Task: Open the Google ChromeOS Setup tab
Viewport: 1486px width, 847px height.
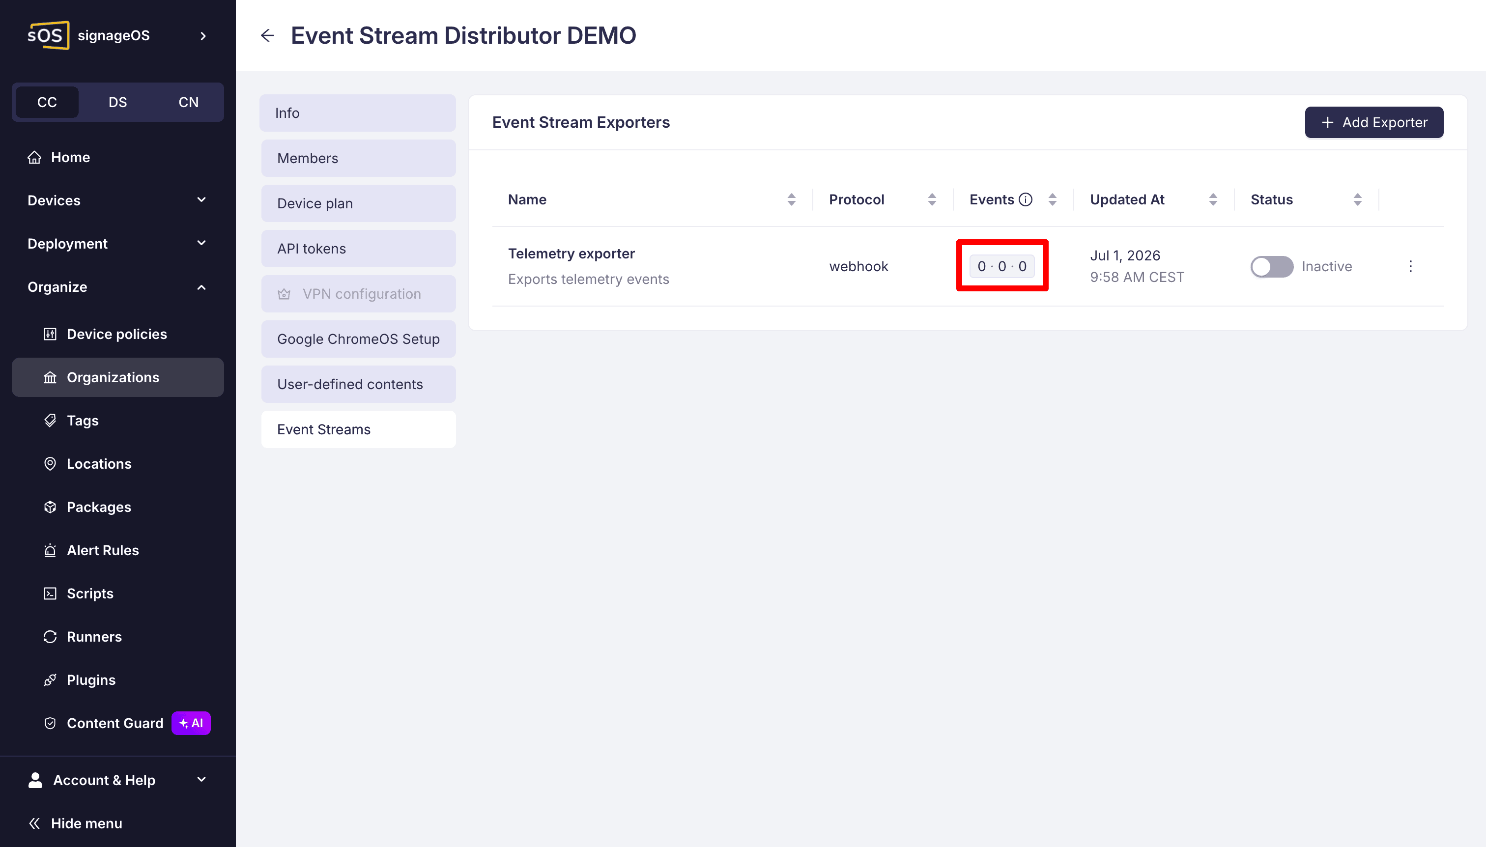Action: (x=358, y=339)
